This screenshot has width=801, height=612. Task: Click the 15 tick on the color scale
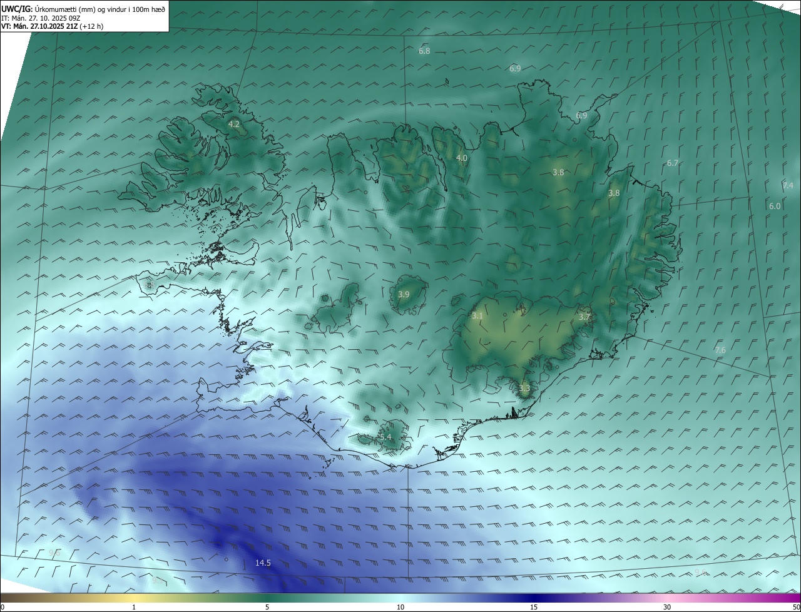point(534,607)
